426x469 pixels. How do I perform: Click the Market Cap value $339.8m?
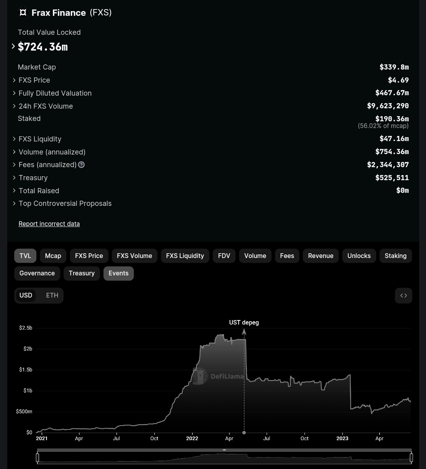point(394,67)
